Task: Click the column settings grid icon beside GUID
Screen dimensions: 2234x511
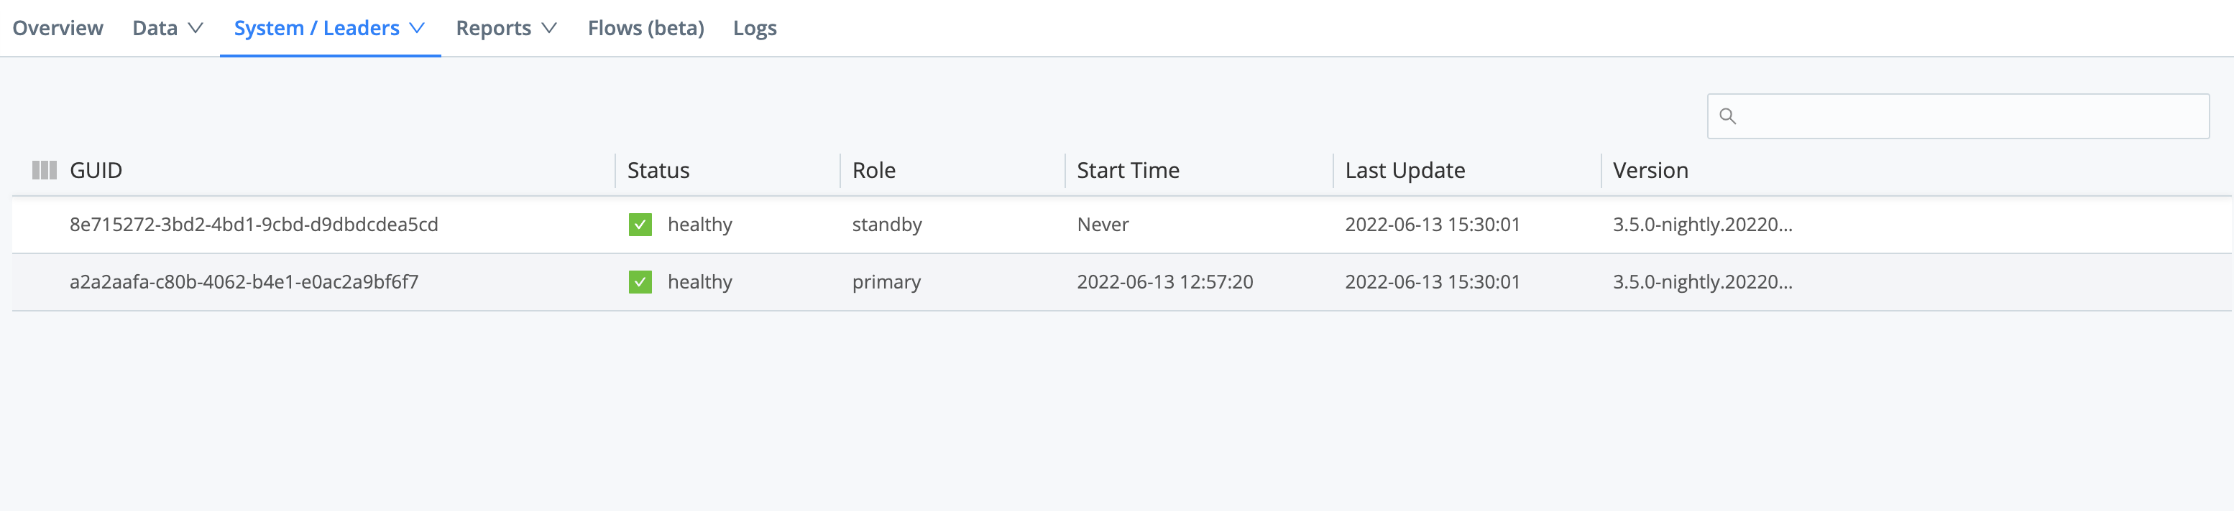Action: (42, 170)
